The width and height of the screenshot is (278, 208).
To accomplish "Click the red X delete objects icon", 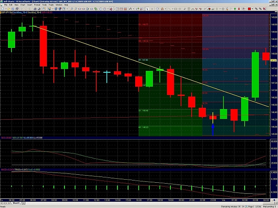I will tap(264, 9).
